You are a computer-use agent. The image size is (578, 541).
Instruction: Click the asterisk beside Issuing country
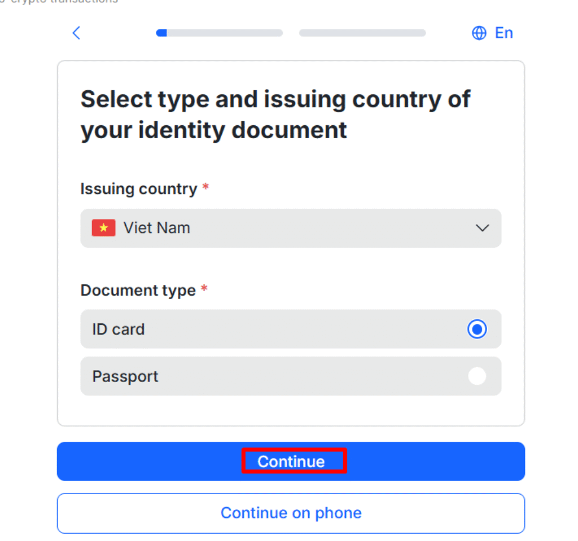(x=205, y=187)
